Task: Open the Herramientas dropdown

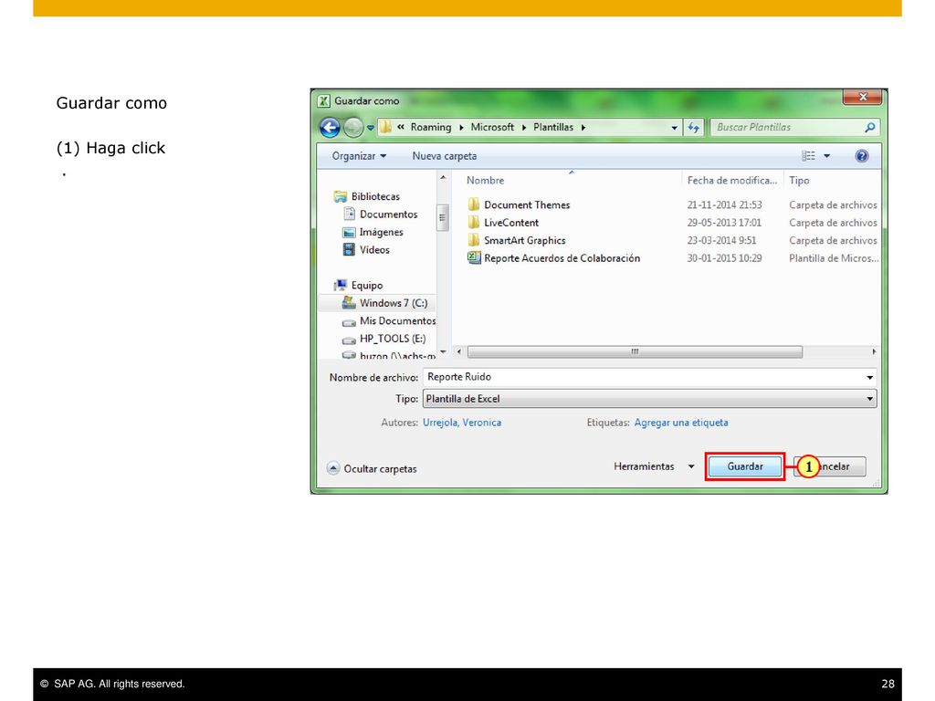Action: point(654,466)
